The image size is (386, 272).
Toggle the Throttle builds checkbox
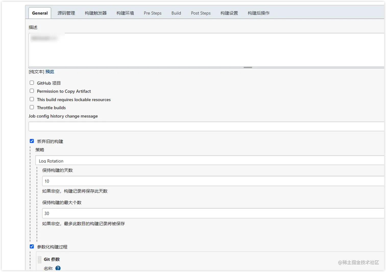coord(32,107)
